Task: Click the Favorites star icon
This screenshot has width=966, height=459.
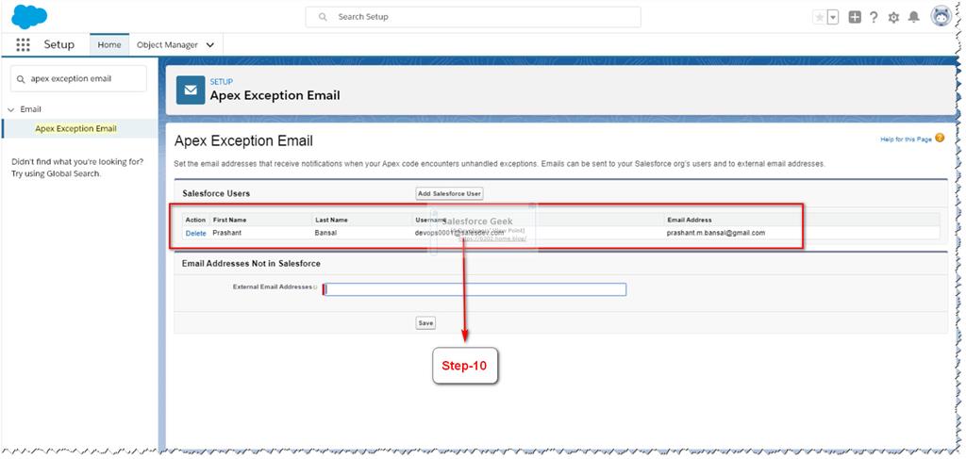Action: tap(820, 18)
